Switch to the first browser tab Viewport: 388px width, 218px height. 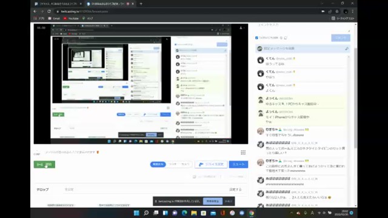pyautogui.click(x=58, y=4)
